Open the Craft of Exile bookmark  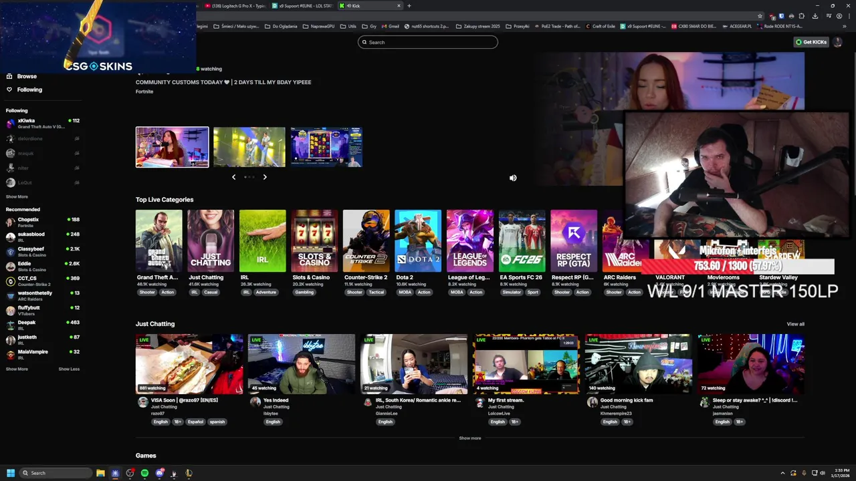click(x=600, y=26)
